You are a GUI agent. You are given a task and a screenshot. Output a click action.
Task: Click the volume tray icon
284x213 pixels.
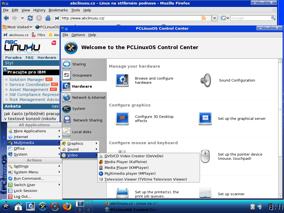(259, 206)
